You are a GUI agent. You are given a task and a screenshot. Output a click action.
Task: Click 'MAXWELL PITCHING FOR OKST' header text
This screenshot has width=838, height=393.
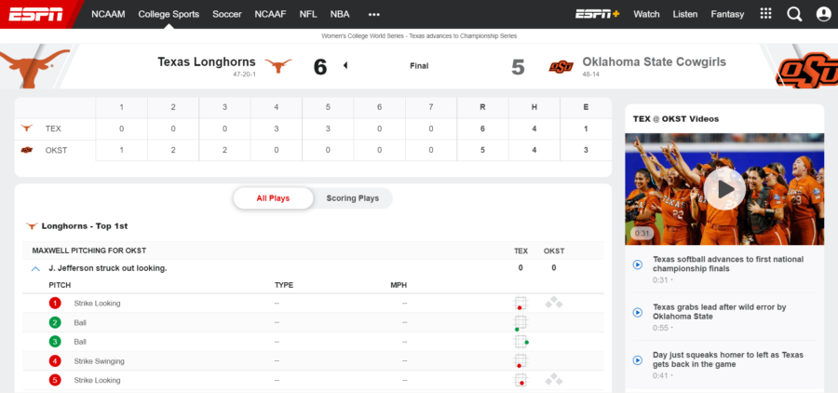coord(89,251)
